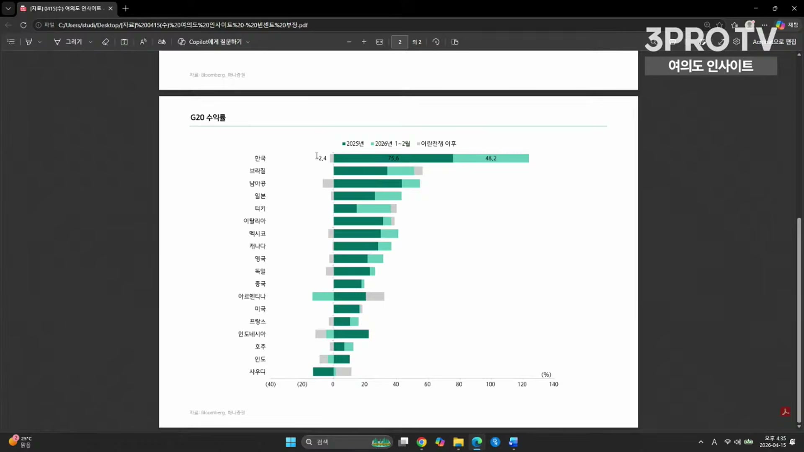Click the page number input field
Image resolution: width=804 pixels, height=452 pixels.
(399, 42)
